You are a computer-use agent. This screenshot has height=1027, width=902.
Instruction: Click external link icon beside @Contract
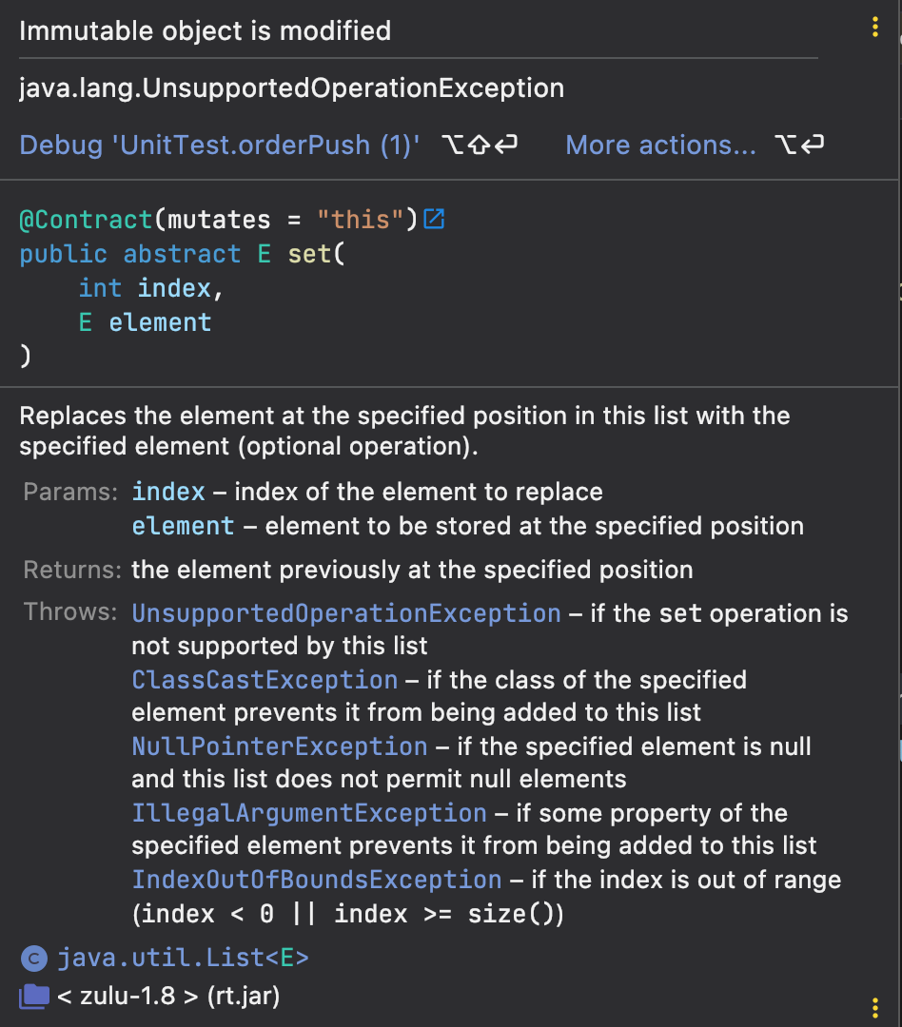(x=434, y=220)
